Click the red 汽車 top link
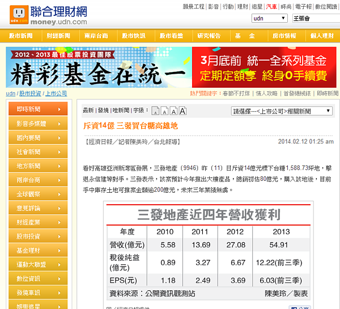Image resolution: width=340 pixels, height=309 pixels. [271, 7]
